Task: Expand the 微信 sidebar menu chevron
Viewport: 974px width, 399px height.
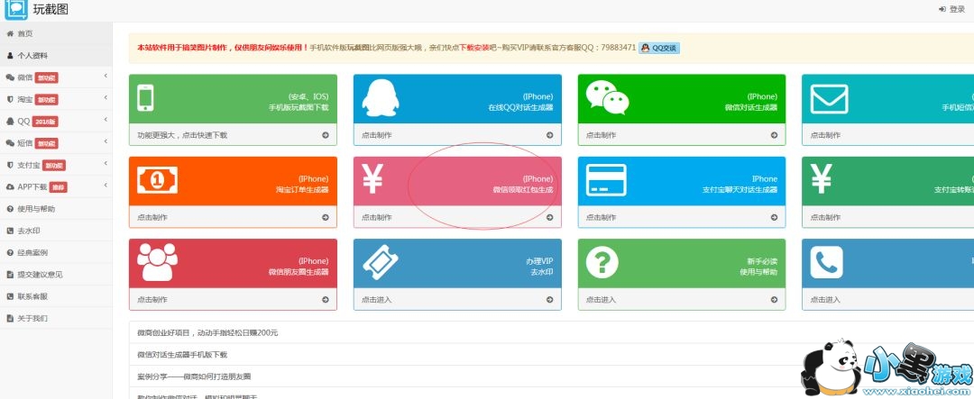Action: point(106,76)
